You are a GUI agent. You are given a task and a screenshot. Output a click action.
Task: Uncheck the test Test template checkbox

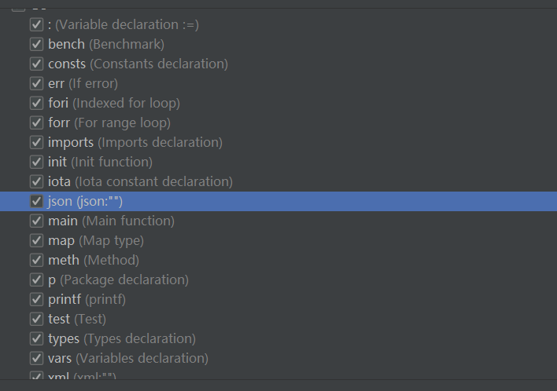36,320
